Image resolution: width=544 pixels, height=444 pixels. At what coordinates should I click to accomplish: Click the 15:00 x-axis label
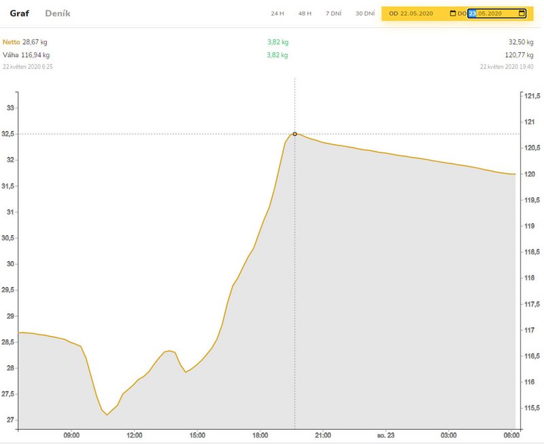(197, 435)
